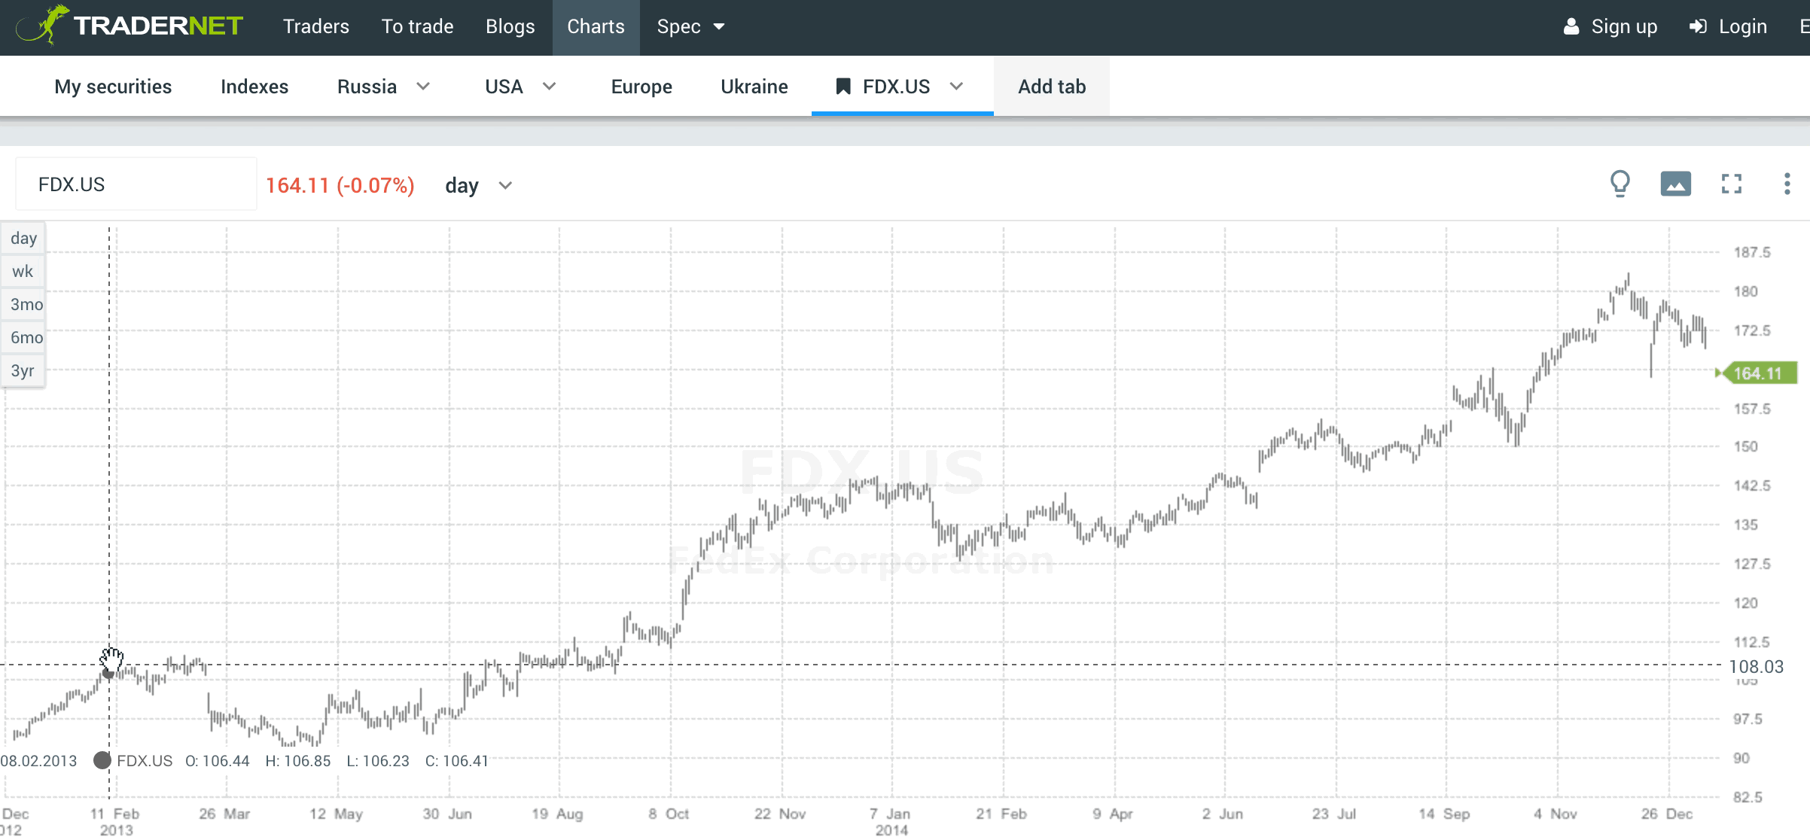Image resolution: width=1810 pixels, height=840 pixels.
Task: Expand the USA tab chevron
Action: tap(550, 87)
